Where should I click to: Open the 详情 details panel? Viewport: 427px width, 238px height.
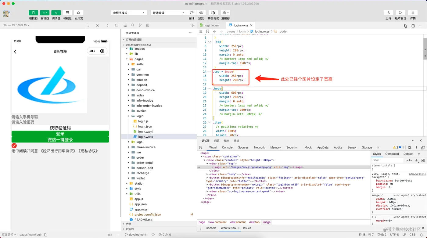[413, 13]
